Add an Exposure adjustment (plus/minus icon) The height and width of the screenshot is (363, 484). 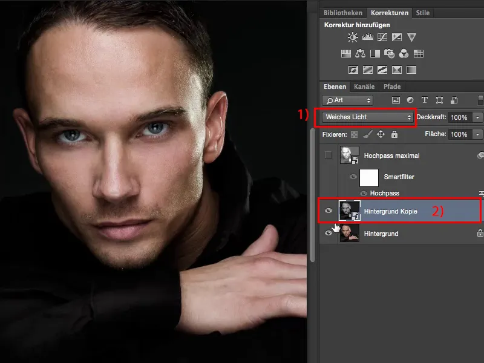point(397,38)
